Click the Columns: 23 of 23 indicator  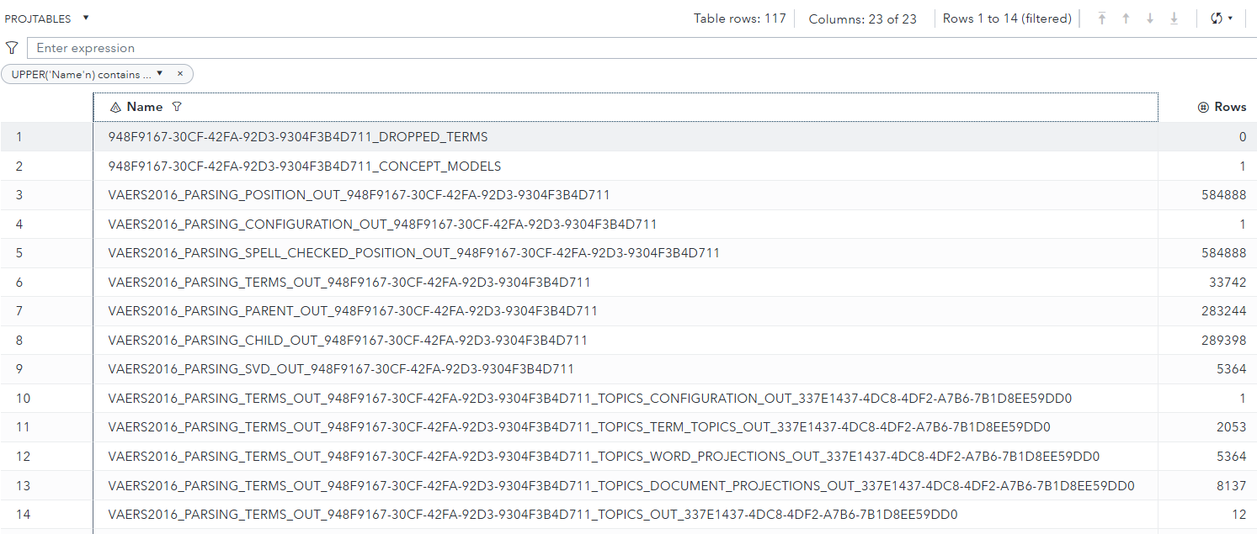[863, 18]
